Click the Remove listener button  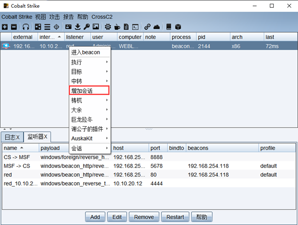pyautogui.click(x=144, y=217)
